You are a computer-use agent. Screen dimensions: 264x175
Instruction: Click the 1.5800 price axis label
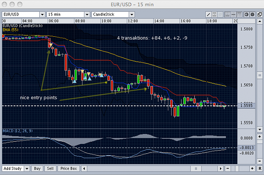pyautogui.click(x=246, y=29)
